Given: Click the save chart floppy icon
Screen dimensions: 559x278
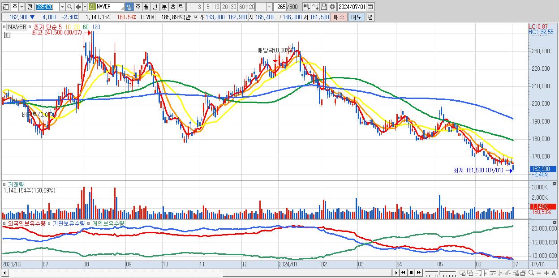Looking at the screenshot, I should [323, 7].
